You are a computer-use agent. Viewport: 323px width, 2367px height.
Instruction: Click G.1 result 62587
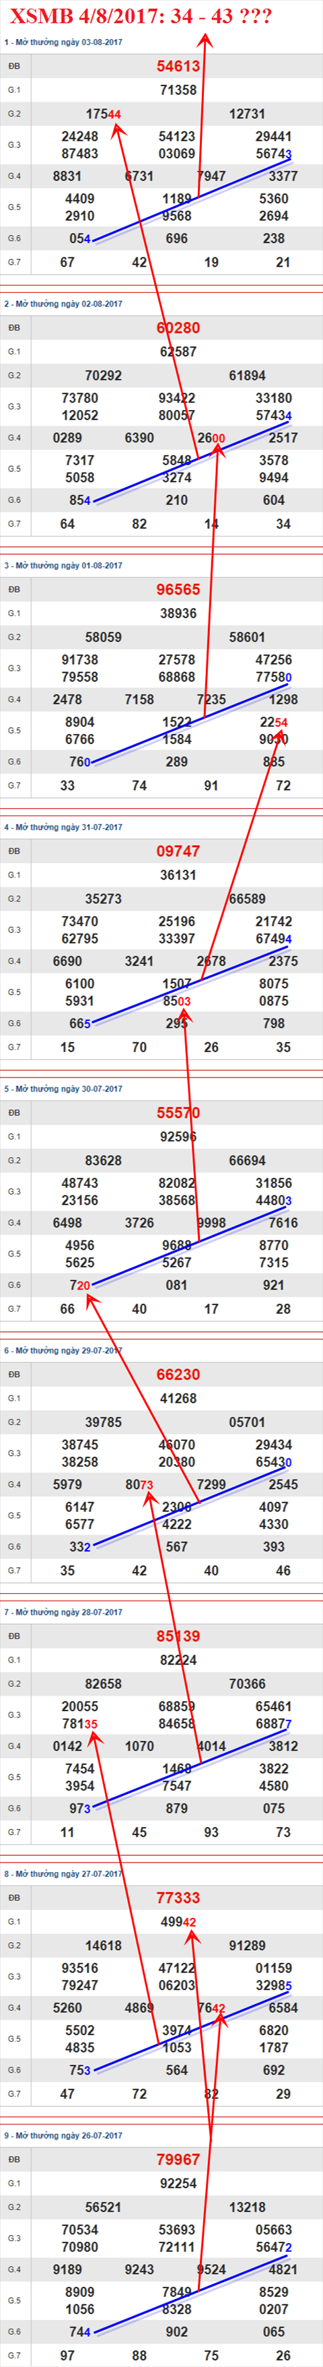[178, 352]
